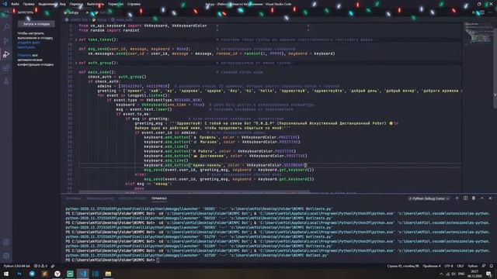Image resolution: width=497 pixels, height=279 pixels.
Task: Open errors and warnings counter in status bar
Action: 40,266
